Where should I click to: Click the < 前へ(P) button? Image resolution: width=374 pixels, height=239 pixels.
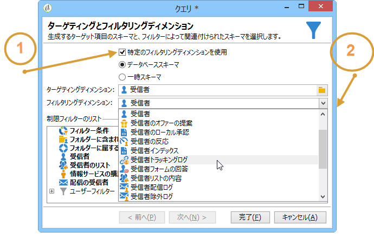pos(142,217)
